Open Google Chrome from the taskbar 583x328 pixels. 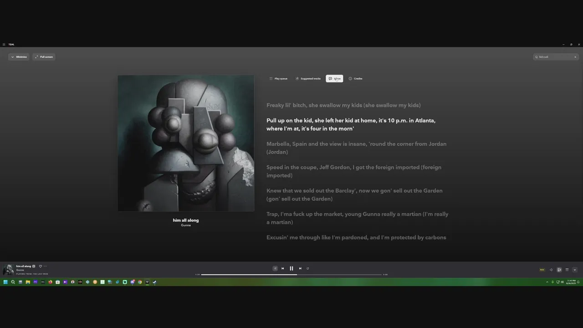tap(140, 282)
